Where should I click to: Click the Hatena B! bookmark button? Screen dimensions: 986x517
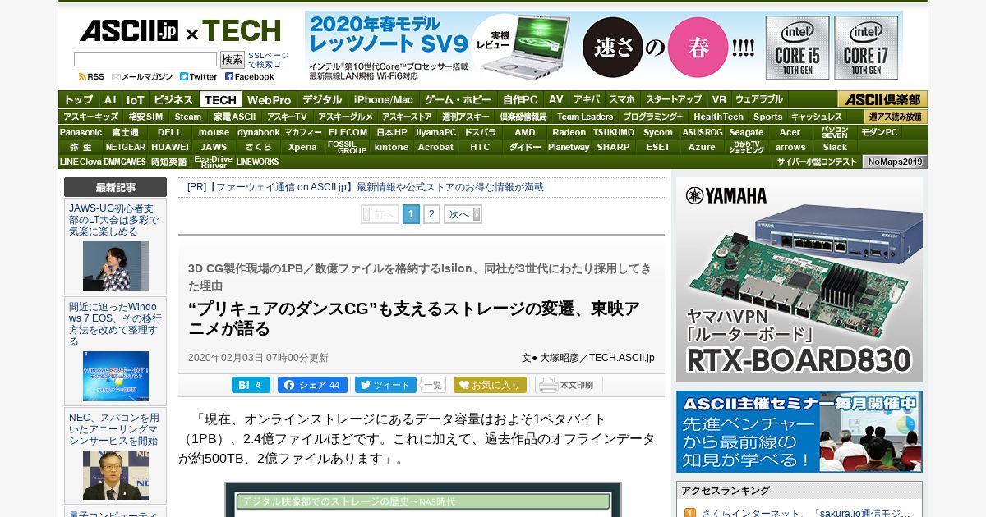pos(251,385)
